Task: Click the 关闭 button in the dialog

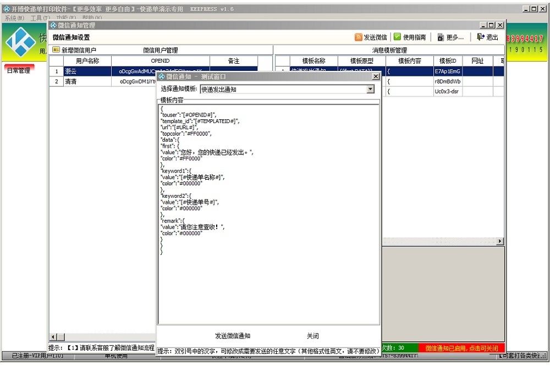Action: click(312, 336)
